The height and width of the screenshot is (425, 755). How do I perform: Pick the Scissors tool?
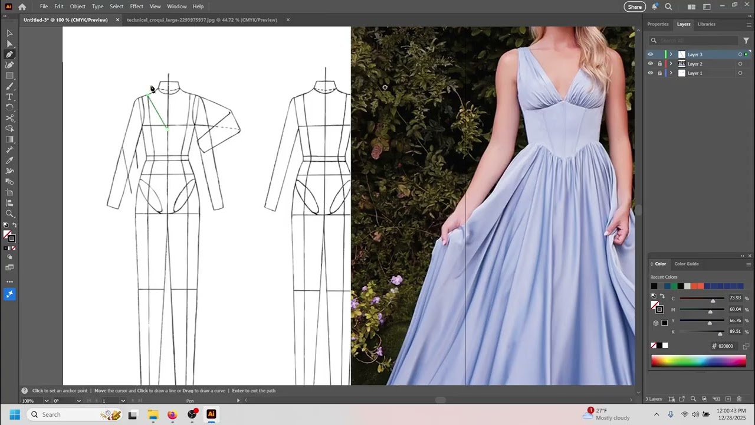[x=9, y=118]
